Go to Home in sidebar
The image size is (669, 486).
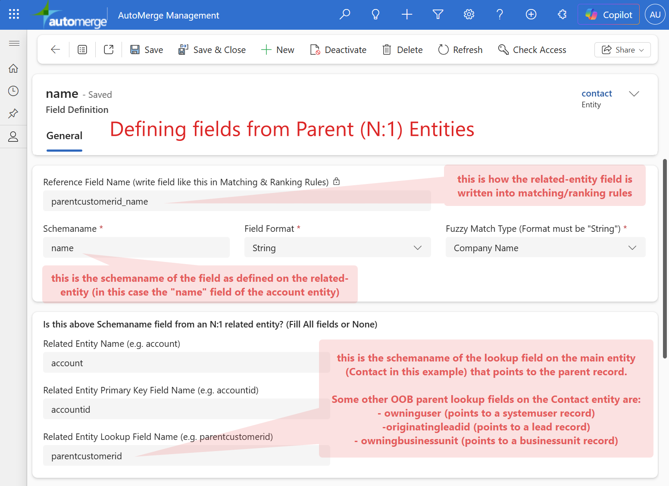tap(13, 68)
